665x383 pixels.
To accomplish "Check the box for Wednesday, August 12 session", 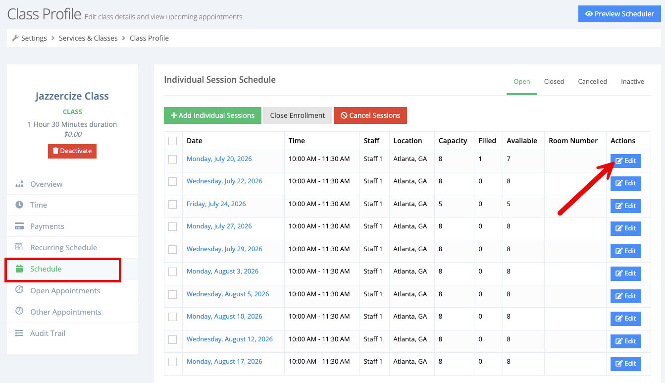I will [172, 339].
